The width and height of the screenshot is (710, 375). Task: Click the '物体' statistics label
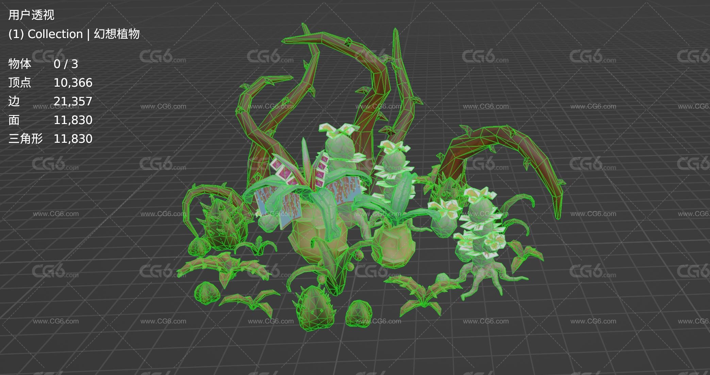click(20, 64)
